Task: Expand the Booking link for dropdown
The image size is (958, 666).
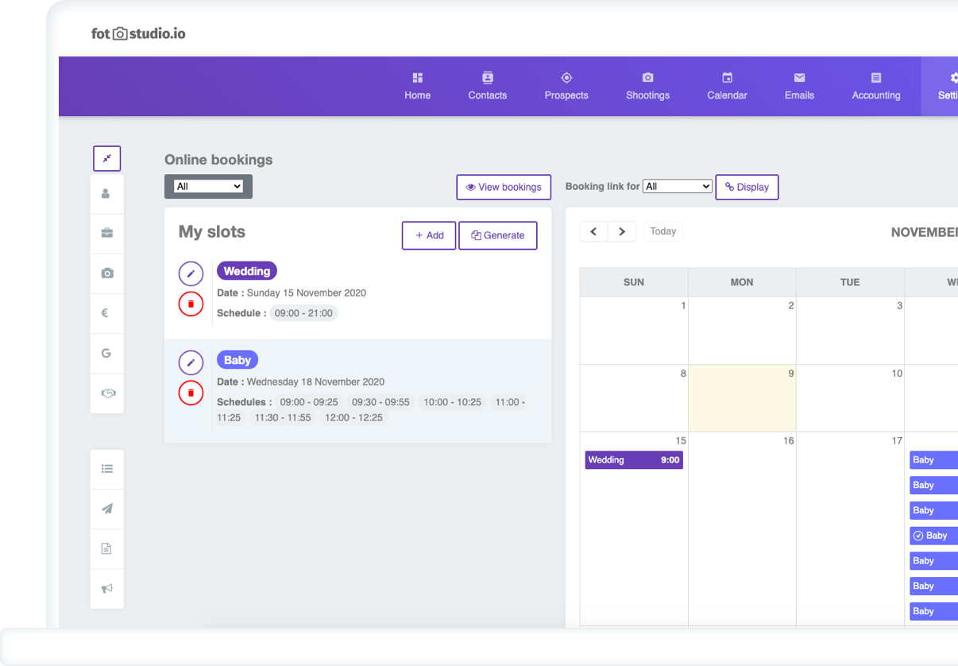Action: click(677, 187)
